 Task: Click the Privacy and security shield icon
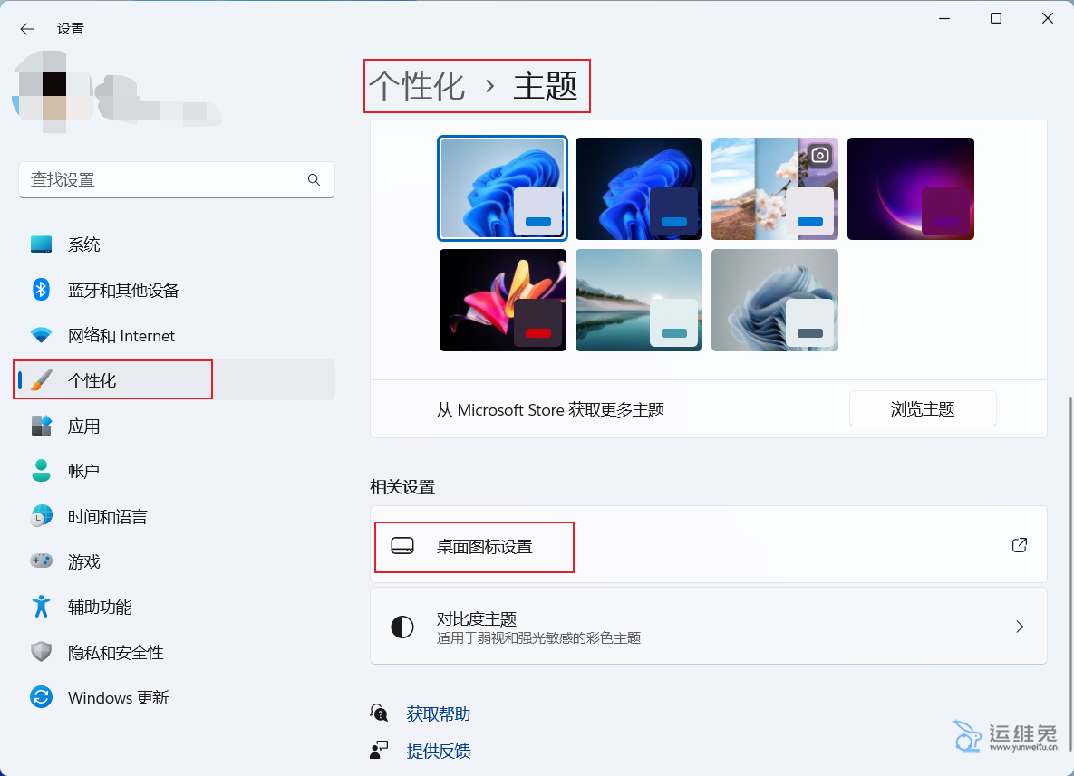42,652
